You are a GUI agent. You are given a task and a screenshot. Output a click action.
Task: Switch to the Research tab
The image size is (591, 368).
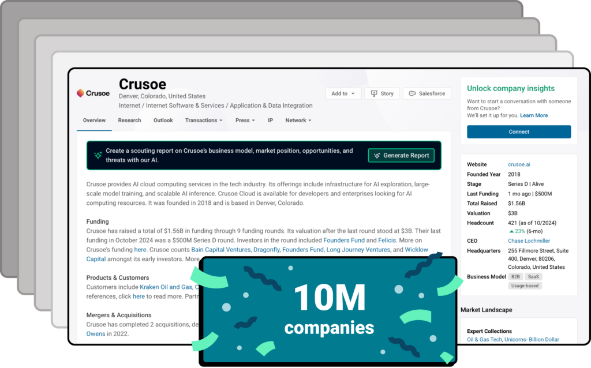(x=129, y=121)
